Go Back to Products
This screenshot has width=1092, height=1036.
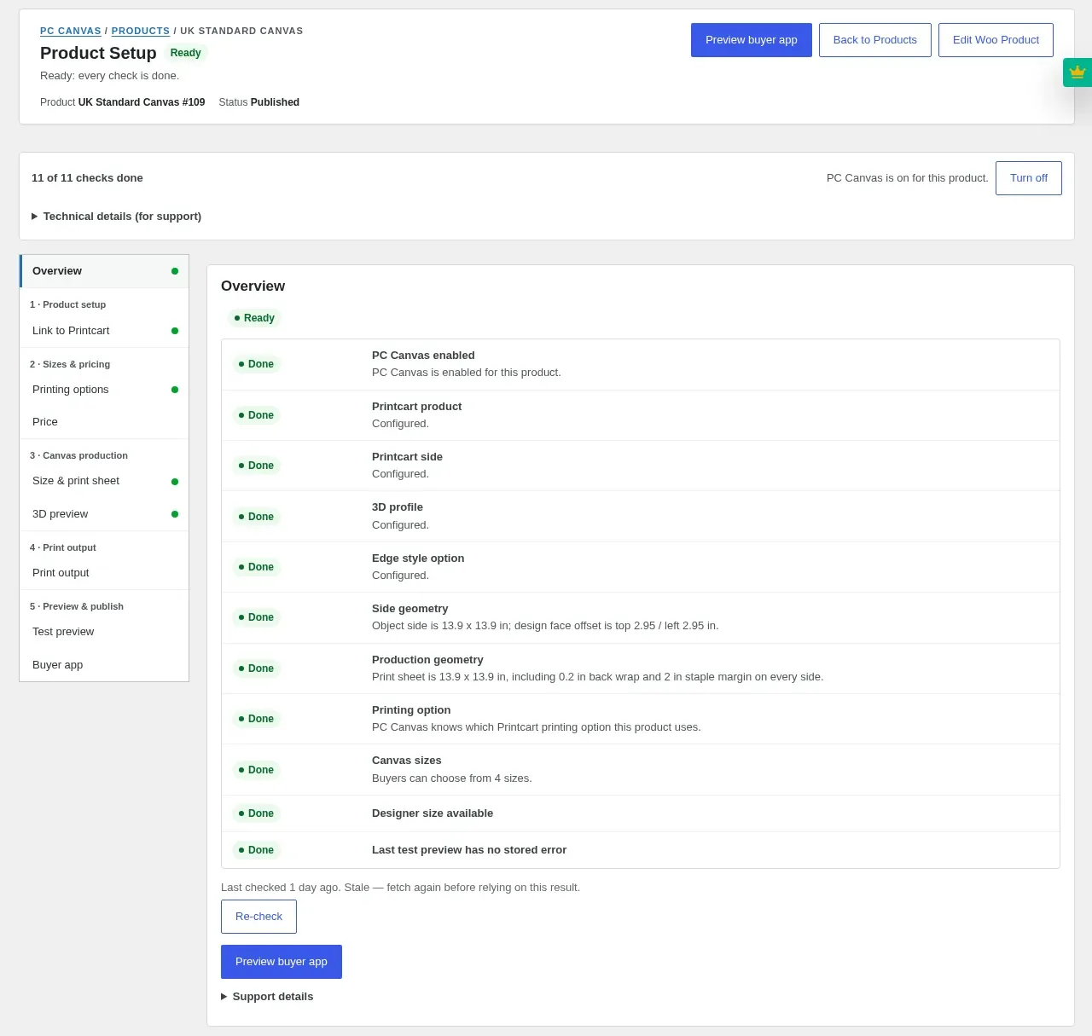tap(875, 40)
